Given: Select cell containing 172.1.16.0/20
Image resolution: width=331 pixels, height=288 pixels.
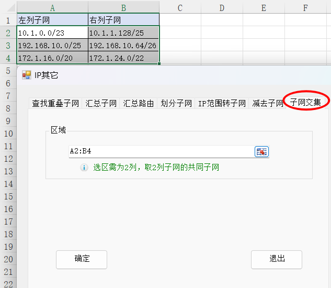Looking at the screenshot, I should coord(52,58).
